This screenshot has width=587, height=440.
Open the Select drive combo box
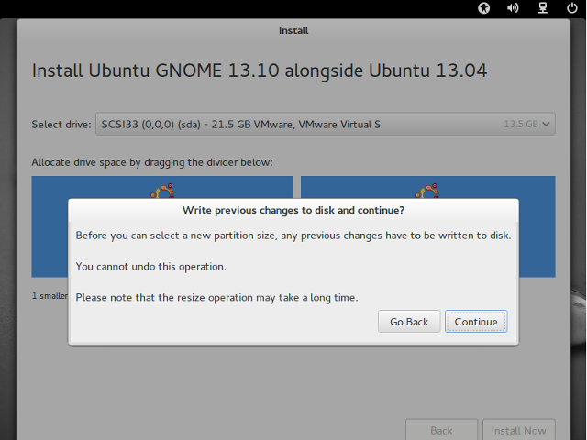(325, 124)
